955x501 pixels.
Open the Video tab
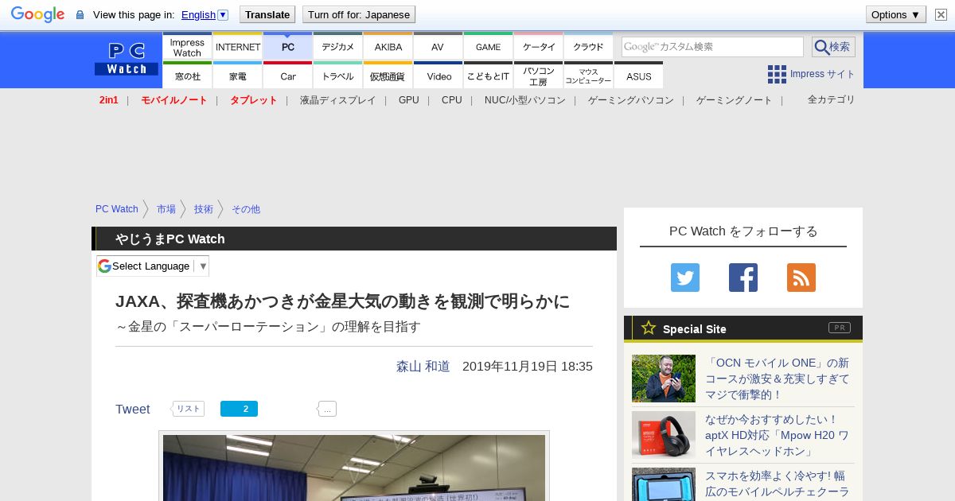(438, 76)
